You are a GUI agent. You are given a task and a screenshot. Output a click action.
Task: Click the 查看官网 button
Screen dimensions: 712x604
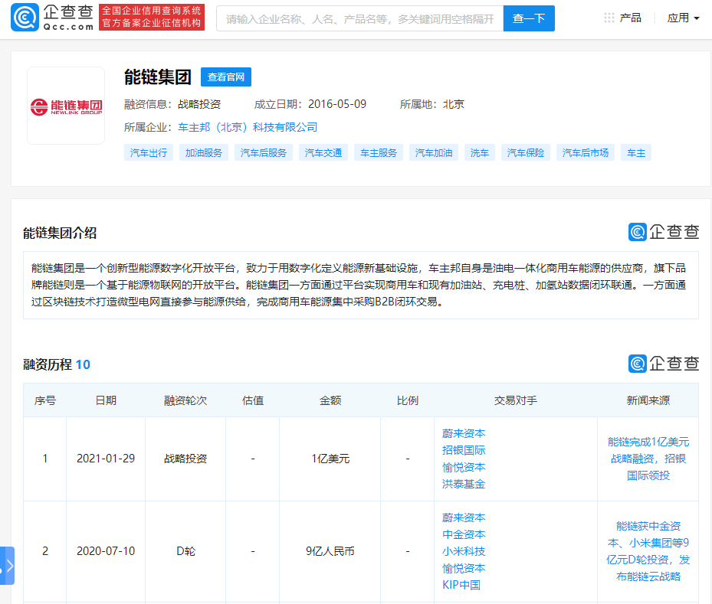pyautogui.click(x=226, y=77)
